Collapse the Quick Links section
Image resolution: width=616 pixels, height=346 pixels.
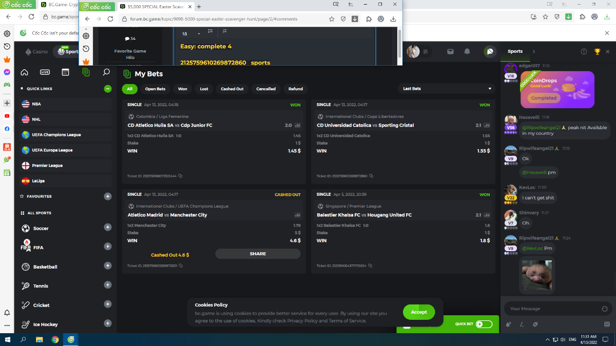tap(107, 89)
